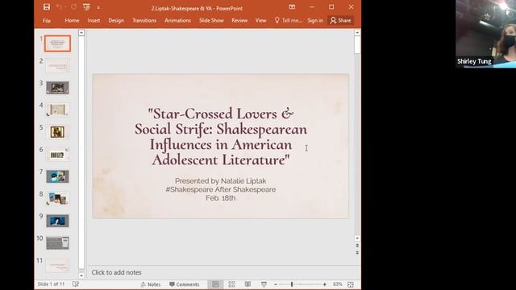Select slide 2 thumbnail
The image size is (516, 290).
(57, 65)
